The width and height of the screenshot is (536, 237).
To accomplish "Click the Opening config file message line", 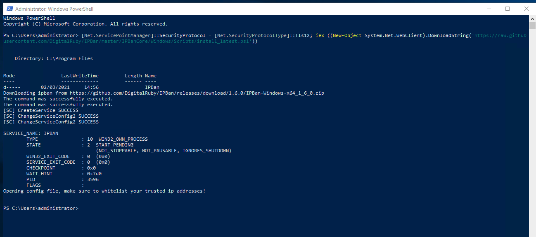I will [x=104, y=191].
